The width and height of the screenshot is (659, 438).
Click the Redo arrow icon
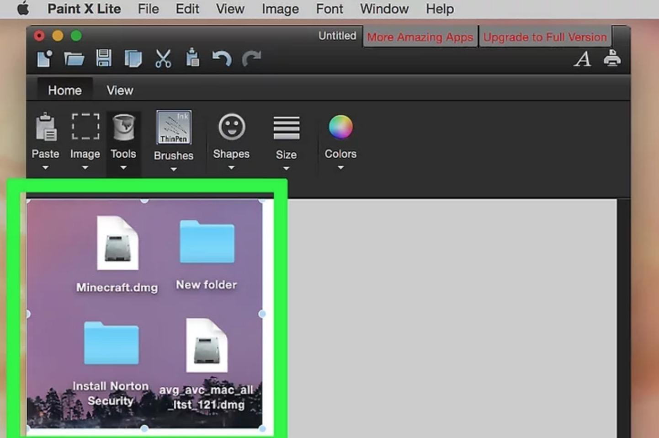point(251,59)
